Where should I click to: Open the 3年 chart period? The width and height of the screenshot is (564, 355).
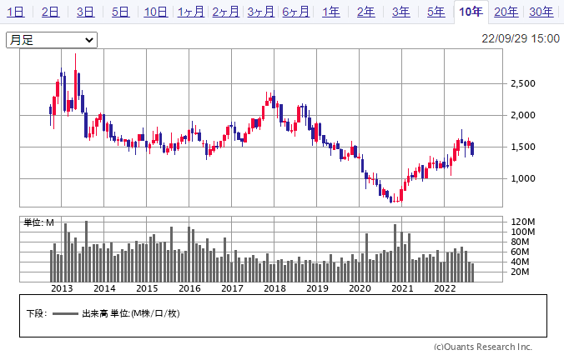tap(401, 12)
